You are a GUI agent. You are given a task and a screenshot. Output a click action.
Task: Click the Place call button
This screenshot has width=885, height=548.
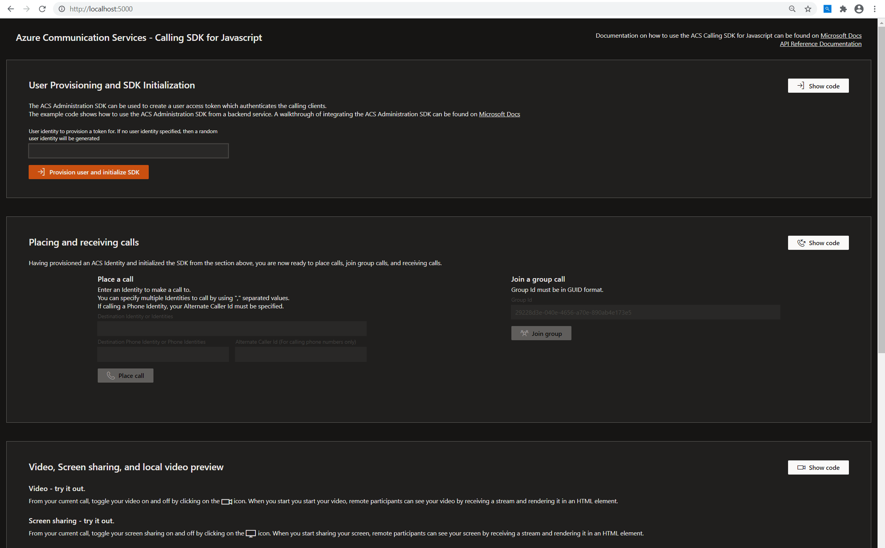tap(125, 376)
